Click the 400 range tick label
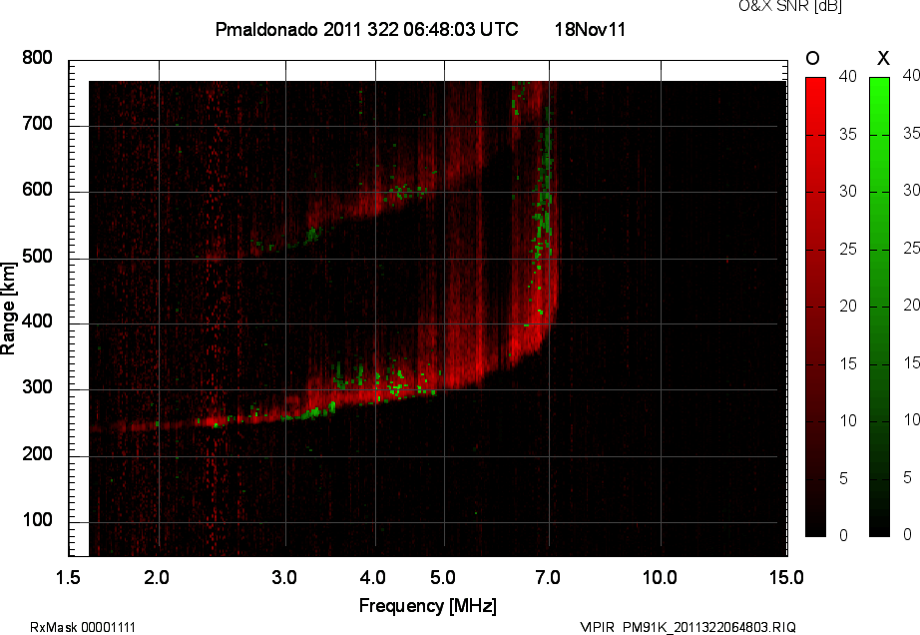The width and height of the screenshot is (920, 635). click(x=37, y=321)
